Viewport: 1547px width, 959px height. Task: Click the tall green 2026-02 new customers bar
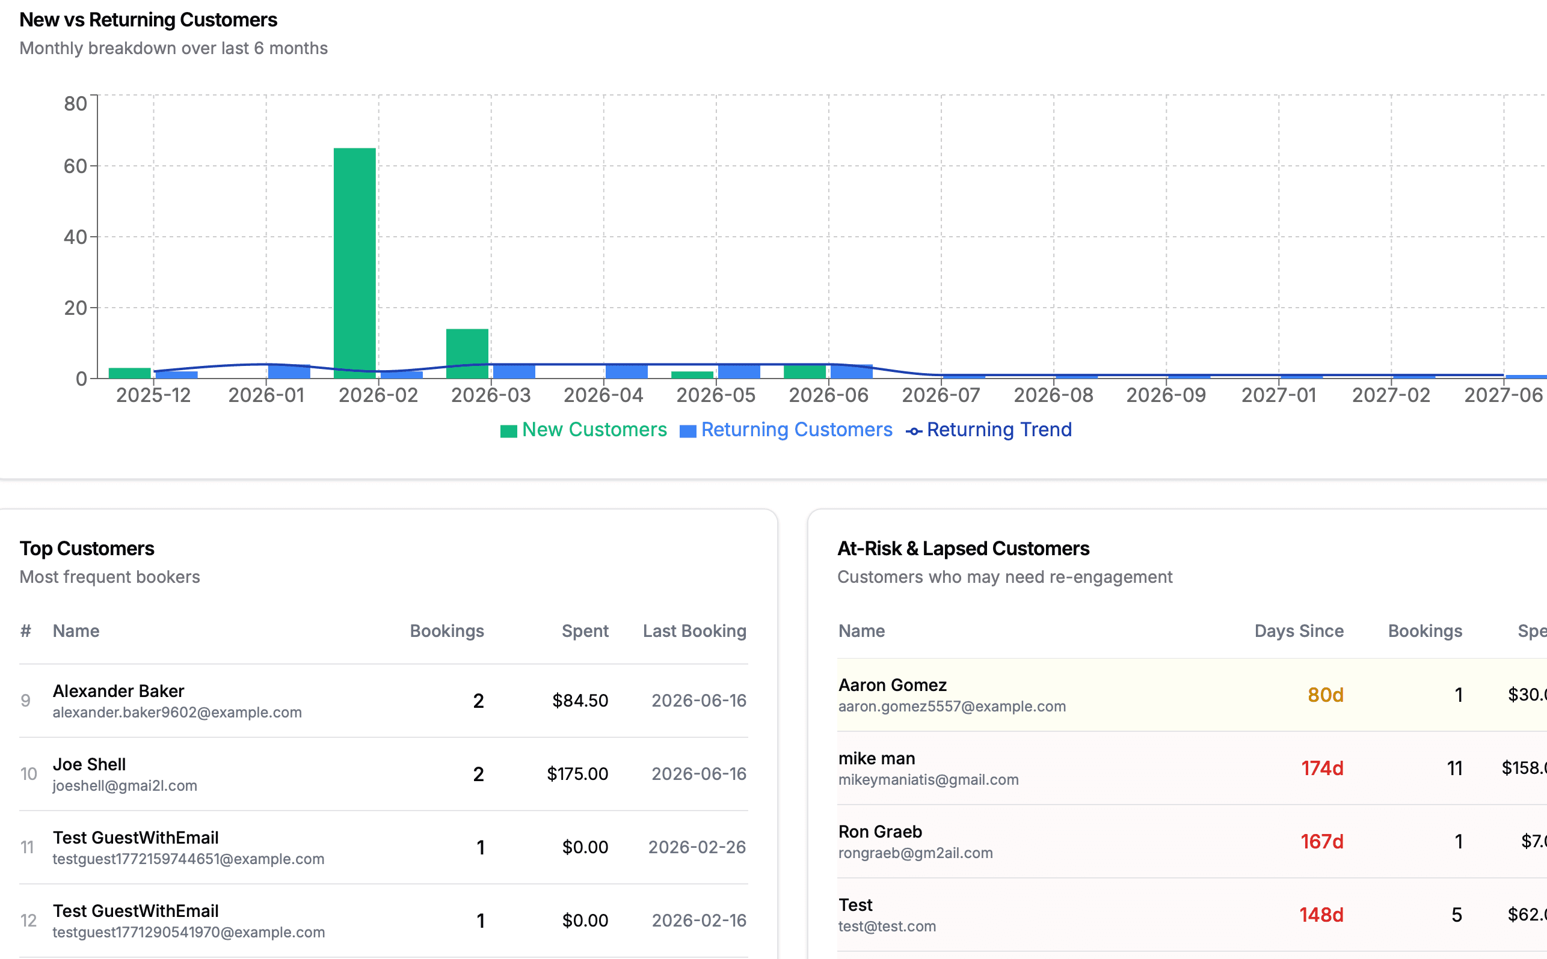(x=355, y=263)
